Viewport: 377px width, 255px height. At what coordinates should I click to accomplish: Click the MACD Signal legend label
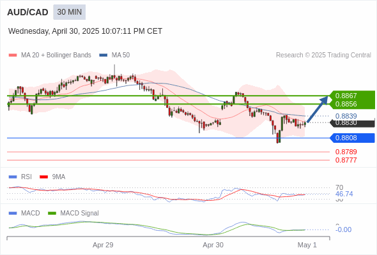[x=80, y=214]
